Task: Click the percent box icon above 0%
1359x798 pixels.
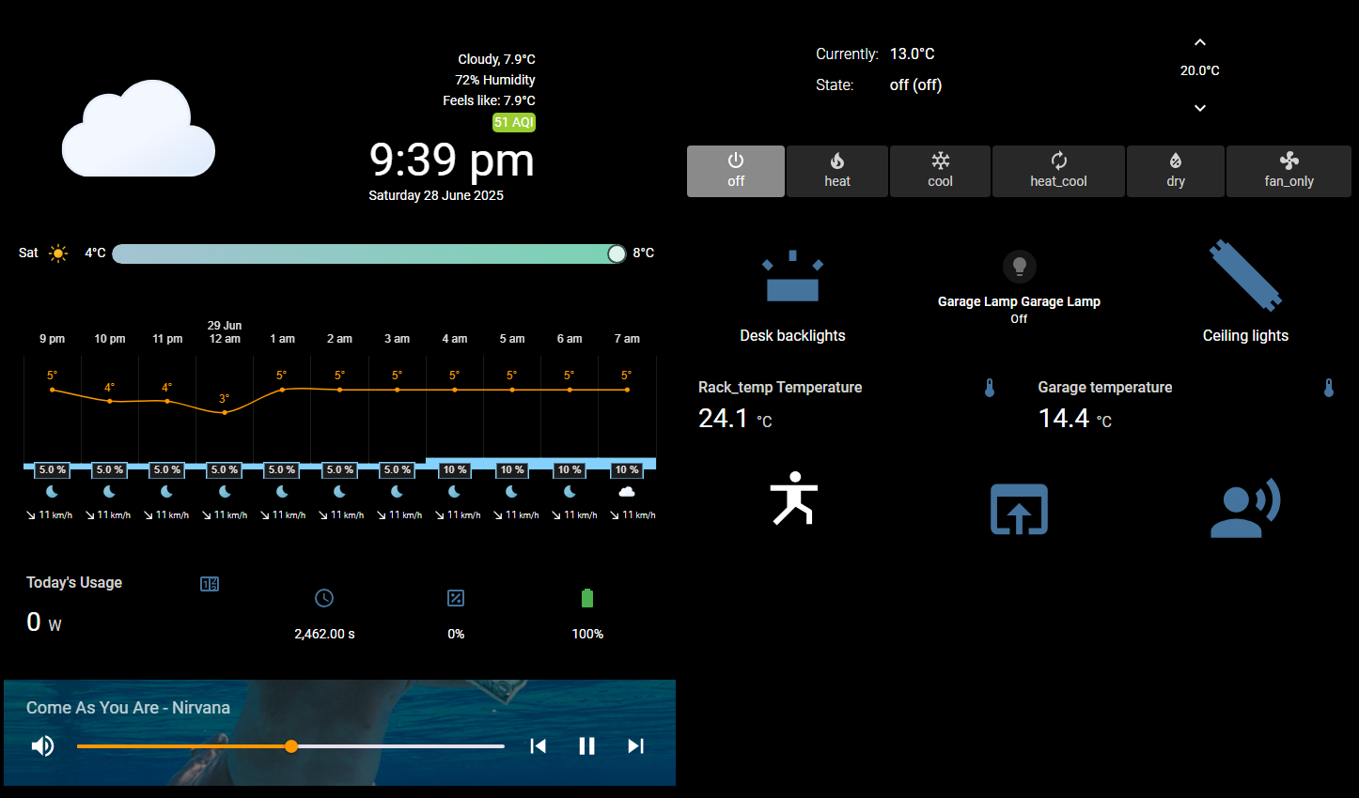Action: pos(456,598)
